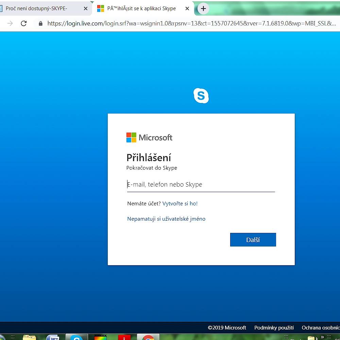Open Skype from the taskbar
The image size is (340, 340).
76,337
